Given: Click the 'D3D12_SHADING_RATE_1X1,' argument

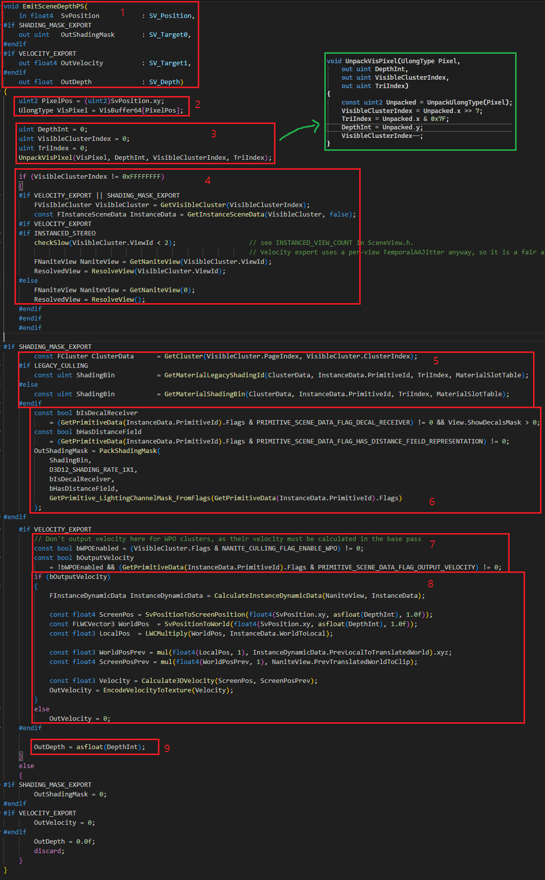Looking at the screenshot, I should pos(93,470).
